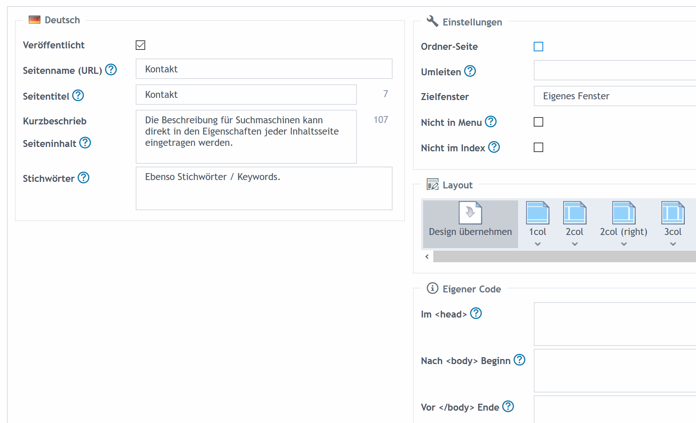Click the Umleiten input field
Screen dimensions: 696x423
pyautogui.click(x=615, y=70)
